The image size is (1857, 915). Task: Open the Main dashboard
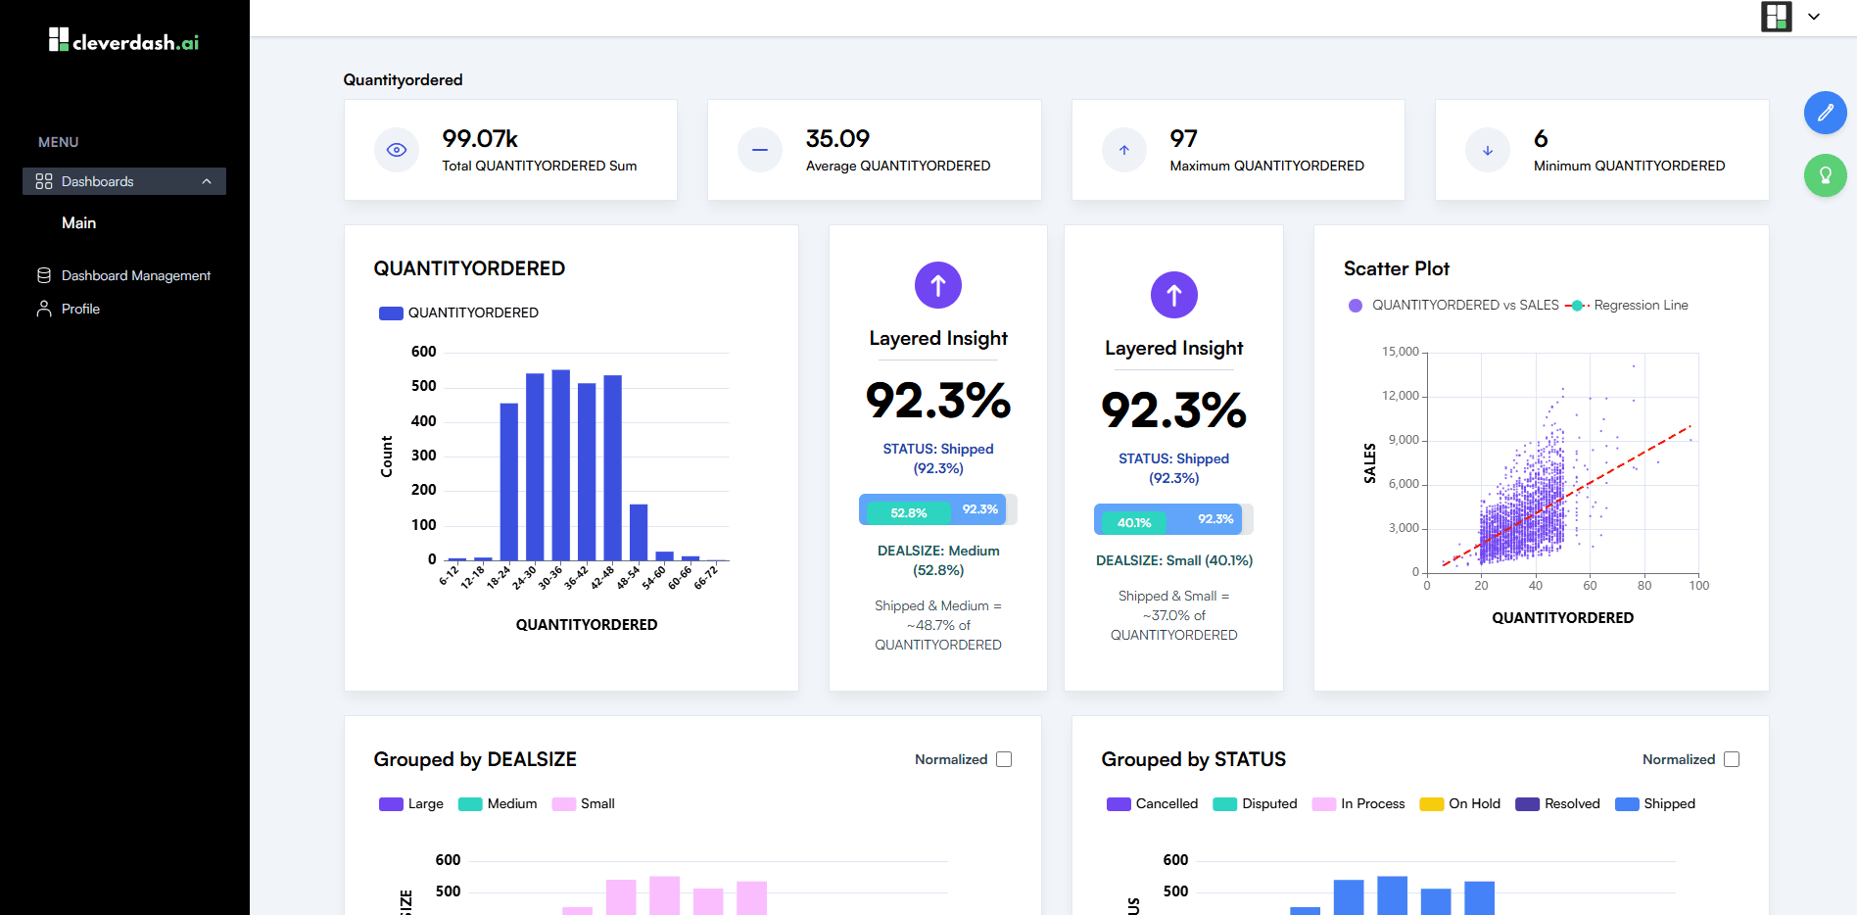pyautogui.click(x=78, y=223)
